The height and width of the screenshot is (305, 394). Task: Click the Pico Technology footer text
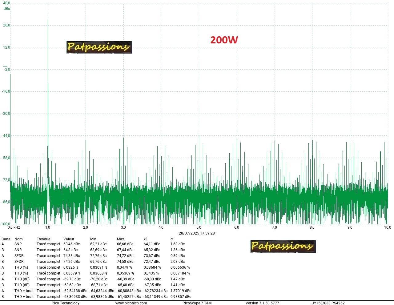65,303
